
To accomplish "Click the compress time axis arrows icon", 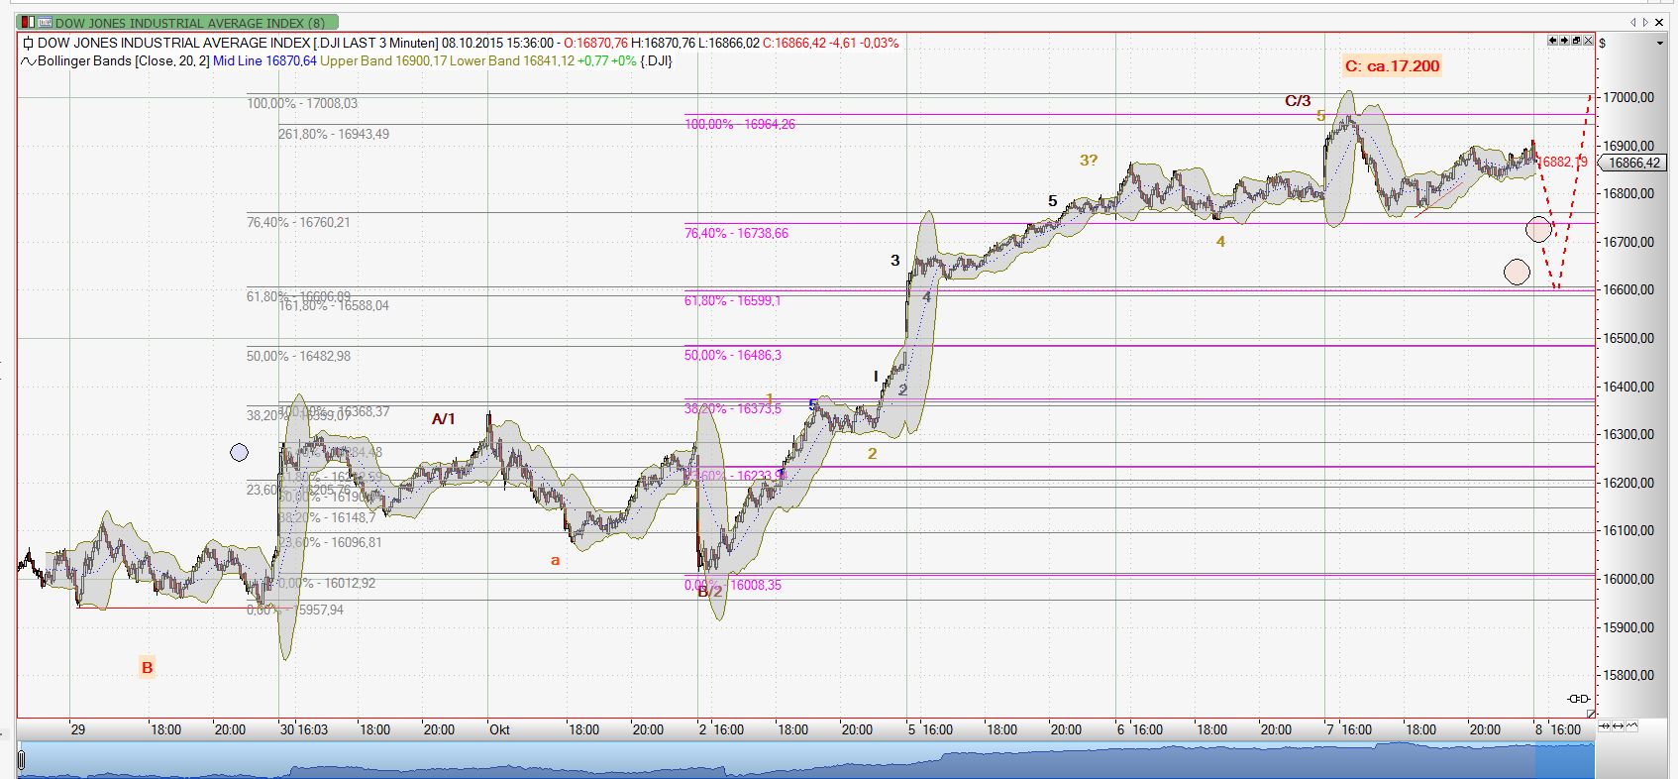I will click(x=1605, y=726).
